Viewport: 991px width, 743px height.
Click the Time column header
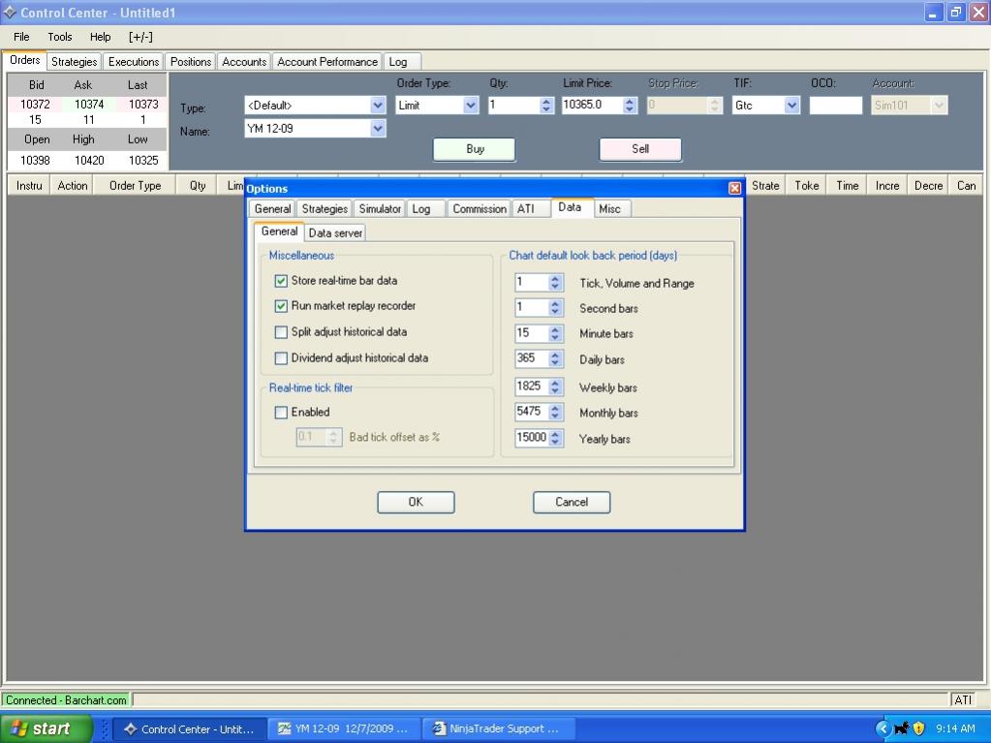[x=847, y=186]
